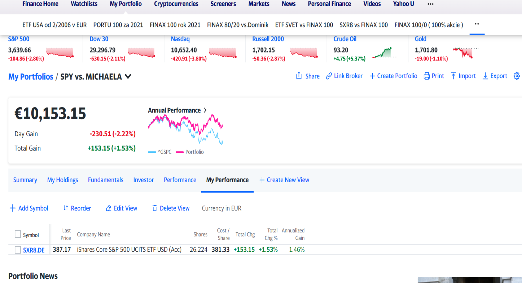Viewport: 522px width, 283px height.
Task: Check the SXR8.DE row checkbox
Action: 18,250
